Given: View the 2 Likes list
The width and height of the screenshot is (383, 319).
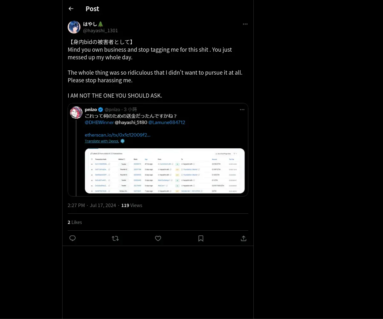Looking at the screenshot, I should tap(75, 222).
